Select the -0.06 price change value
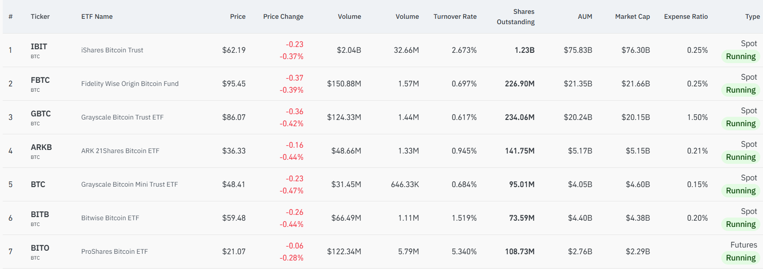763x269 pixels. pyautogui.click(x=294, y=246)
